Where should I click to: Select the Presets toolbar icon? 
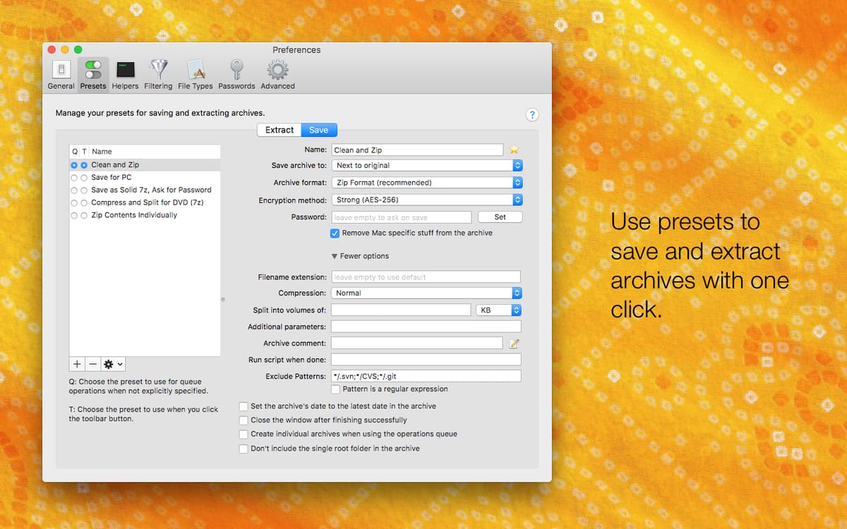(92, 73)
